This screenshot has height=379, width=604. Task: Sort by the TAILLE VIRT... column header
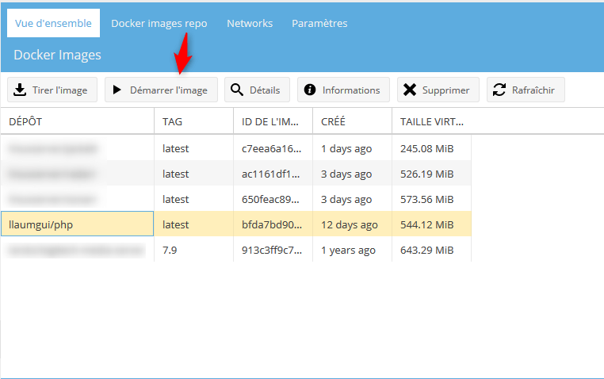point(432,121)
